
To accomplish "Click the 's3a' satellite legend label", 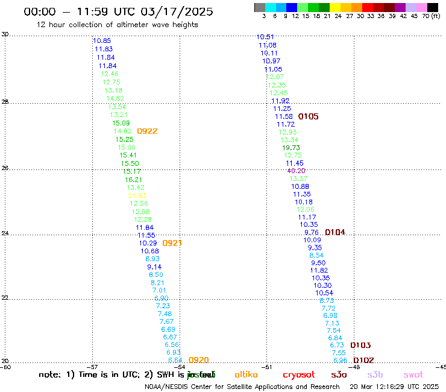I will point(339,375).
